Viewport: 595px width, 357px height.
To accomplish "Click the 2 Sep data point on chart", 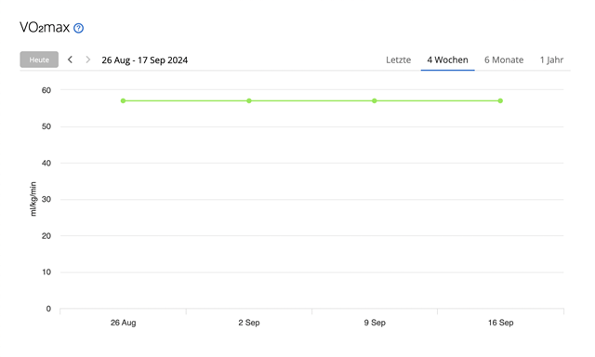I will (249, 101).
